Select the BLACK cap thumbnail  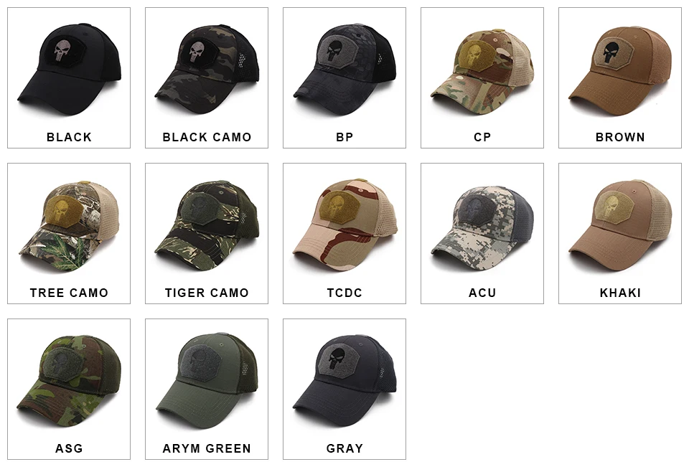pyautogui.click(x=69, y=77)
